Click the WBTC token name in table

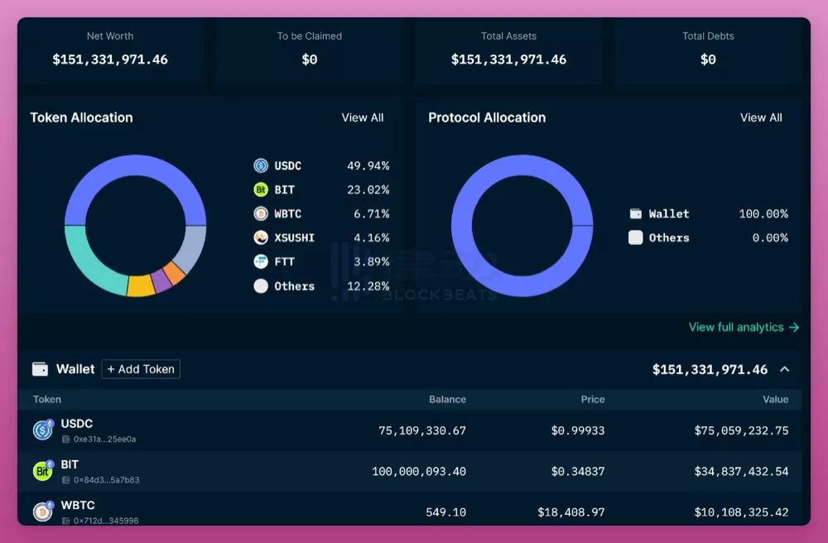click(x=78, y=505)
